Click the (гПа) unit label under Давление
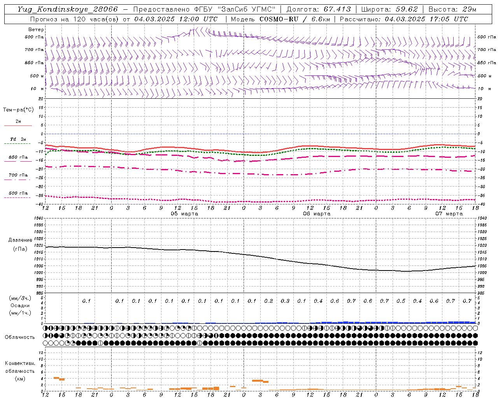 [20, 249]
